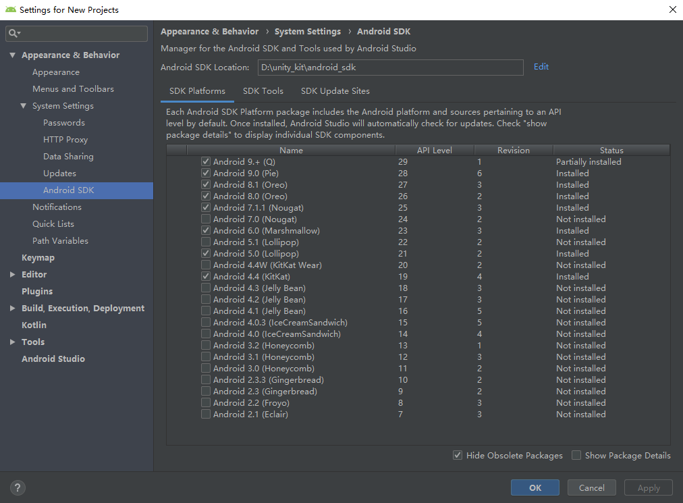Click the help question mark icon
The width and height of the screenshot is (683, 503).
point(18,487)
